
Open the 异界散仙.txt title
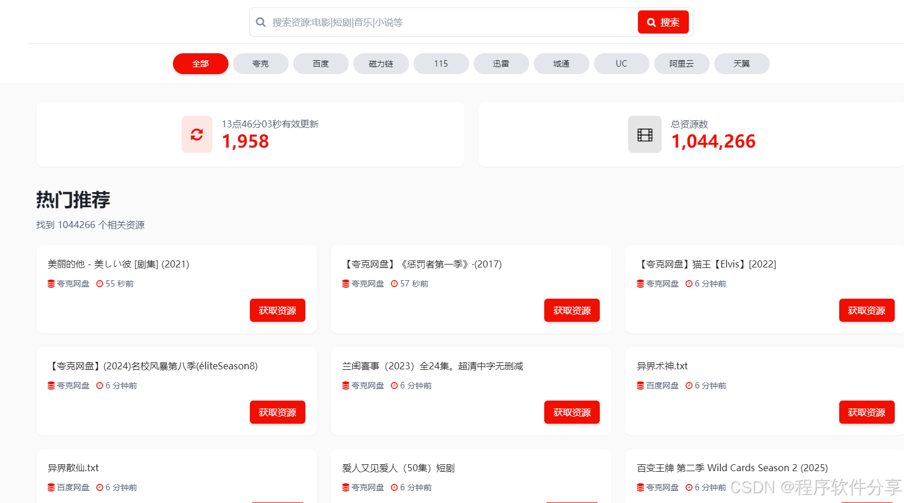(73, 468)
